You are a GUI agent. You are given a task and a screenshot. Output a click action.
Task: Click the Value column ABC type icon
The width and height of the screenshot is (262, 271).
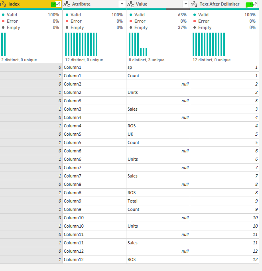click(130, 4)
